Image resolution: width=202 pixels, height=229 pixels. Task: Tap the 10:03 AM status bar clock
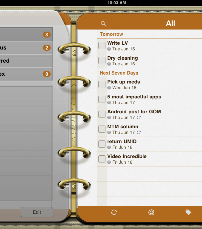click(116, 3)
